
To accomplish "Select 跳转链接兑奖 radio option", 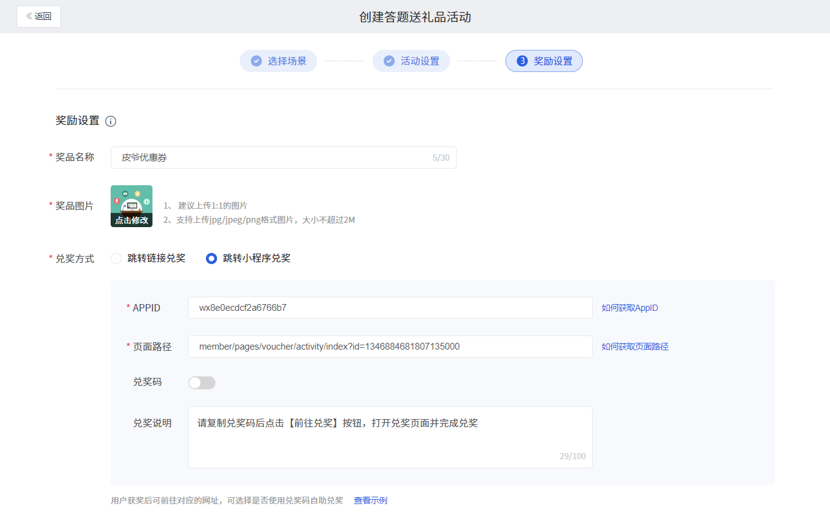I will (116, 258).
